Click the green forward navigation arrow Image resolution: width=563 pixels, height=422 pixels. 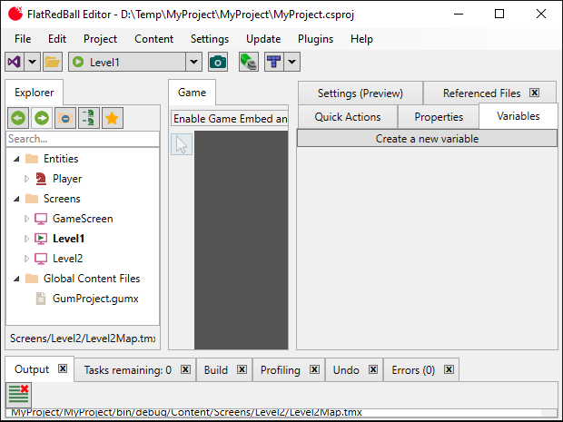click(x=42, y=118)
